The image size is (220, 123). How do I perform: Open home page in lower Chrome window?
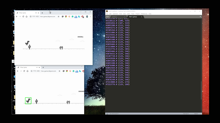[x=28, y=71]
